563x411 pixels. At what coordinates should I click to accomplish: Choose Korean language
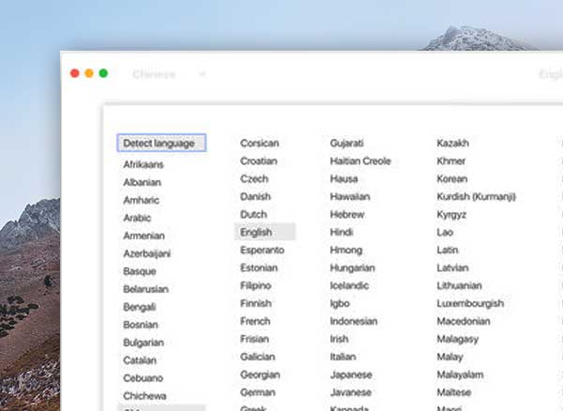(x=452, y=179)
